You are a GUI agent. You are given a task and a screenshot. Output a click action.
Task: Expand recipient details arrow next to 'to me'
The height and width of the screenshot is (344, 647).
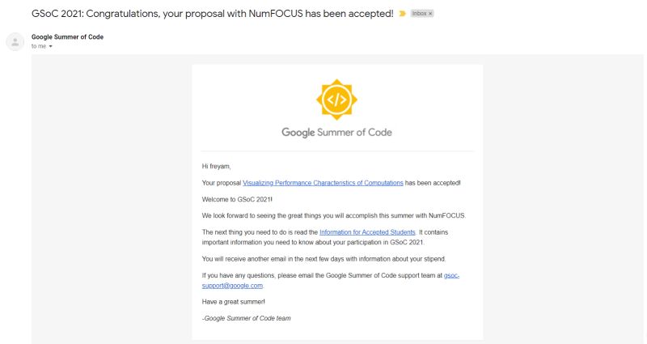[51, 46]
